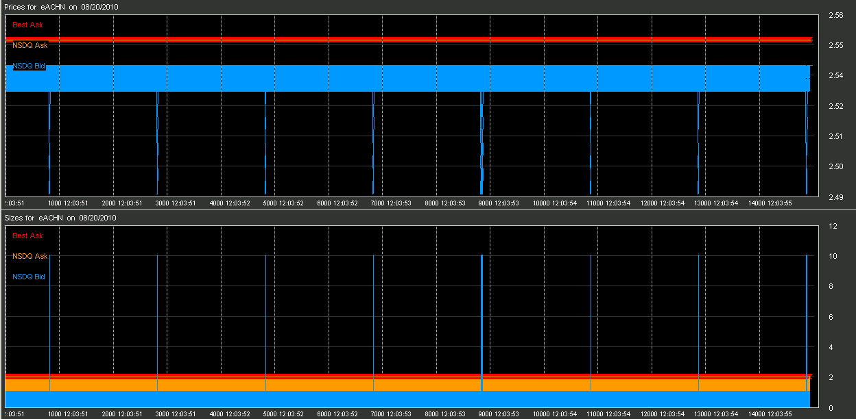
Task: Click '3000 12:03:51' tick label in Prices chart
Action: click(x=176, y=203)
